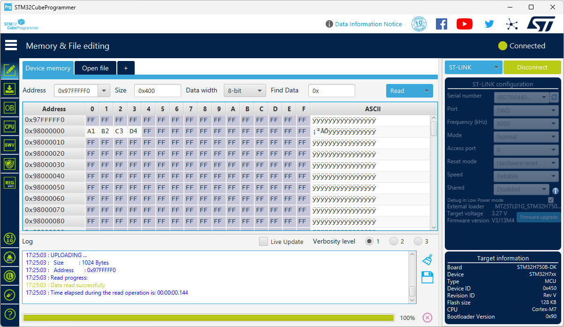Image resolution: width=564 pixels, height=327 pixels.
Task: Select verbosity level 3 radio button
Action: [x=418, y=241]
